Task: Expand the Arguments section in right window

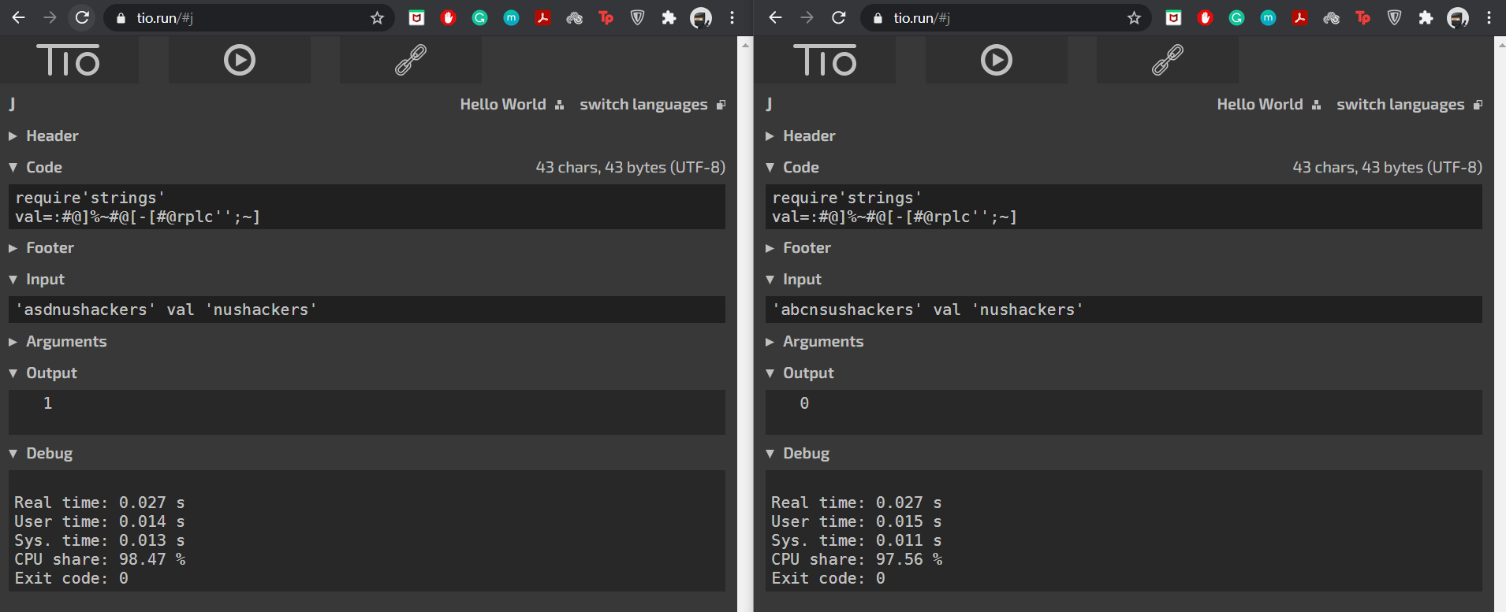Action: [x=815, y=341]
